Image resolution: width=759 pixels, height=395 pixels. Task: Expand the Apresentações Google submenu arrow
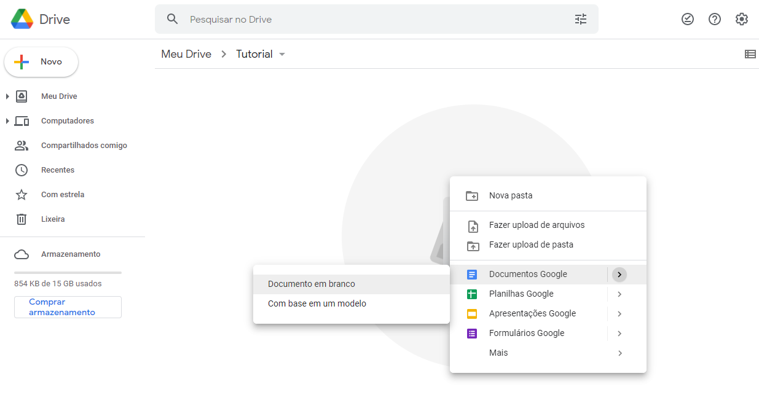pos(619,314)
